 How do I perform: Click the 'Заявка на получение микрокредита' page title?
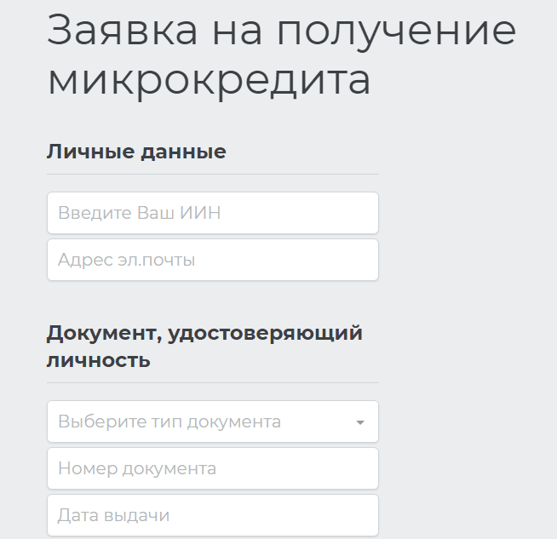(x=281, y=54)
